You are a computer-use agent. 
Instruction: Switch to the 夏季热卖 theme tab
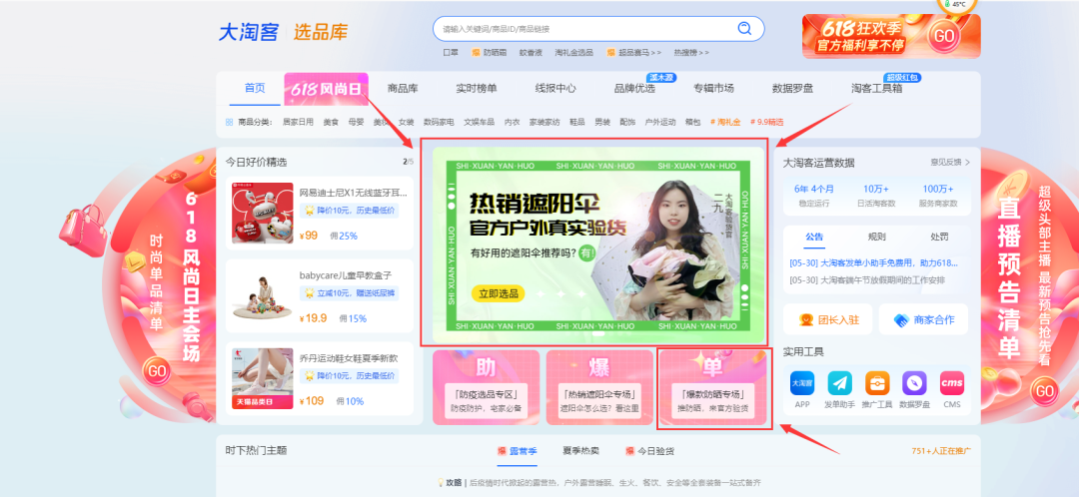click(581, 451)
